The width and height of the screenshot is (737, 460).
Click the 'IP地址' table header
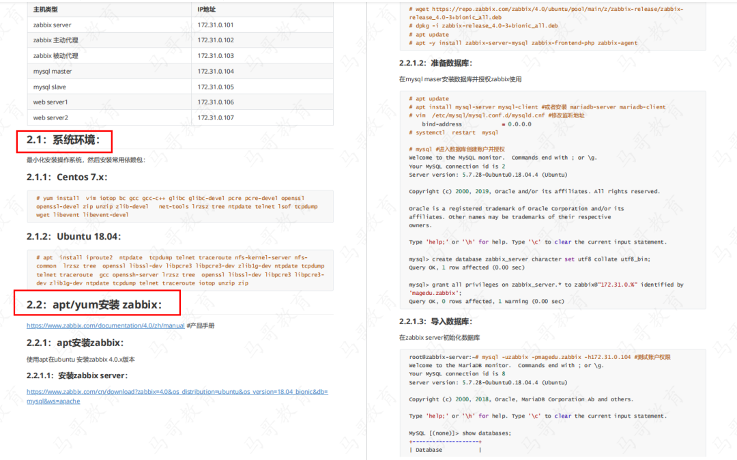(x=262, y=10)
